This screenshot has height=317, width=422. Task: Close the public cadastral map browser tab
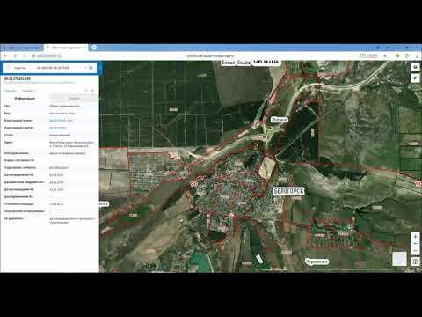point(84,48)
